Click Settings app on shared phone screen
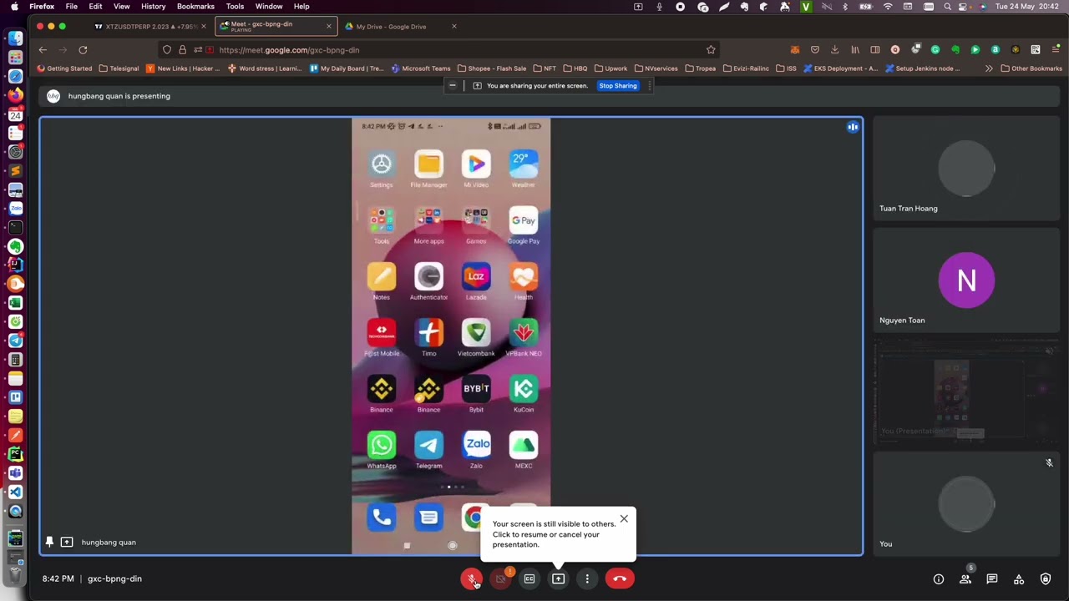Image resolution: width=1069 pixels, height=601 pixels. coord(382,168)
